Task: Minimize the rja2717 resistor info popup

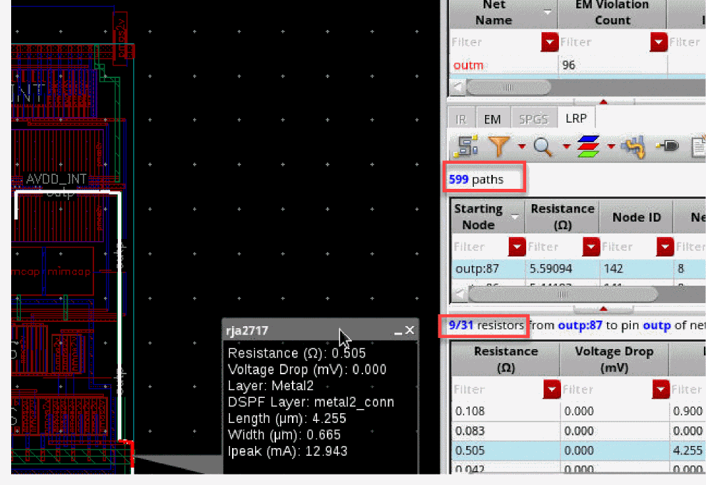Action: [x=397, y=331]
